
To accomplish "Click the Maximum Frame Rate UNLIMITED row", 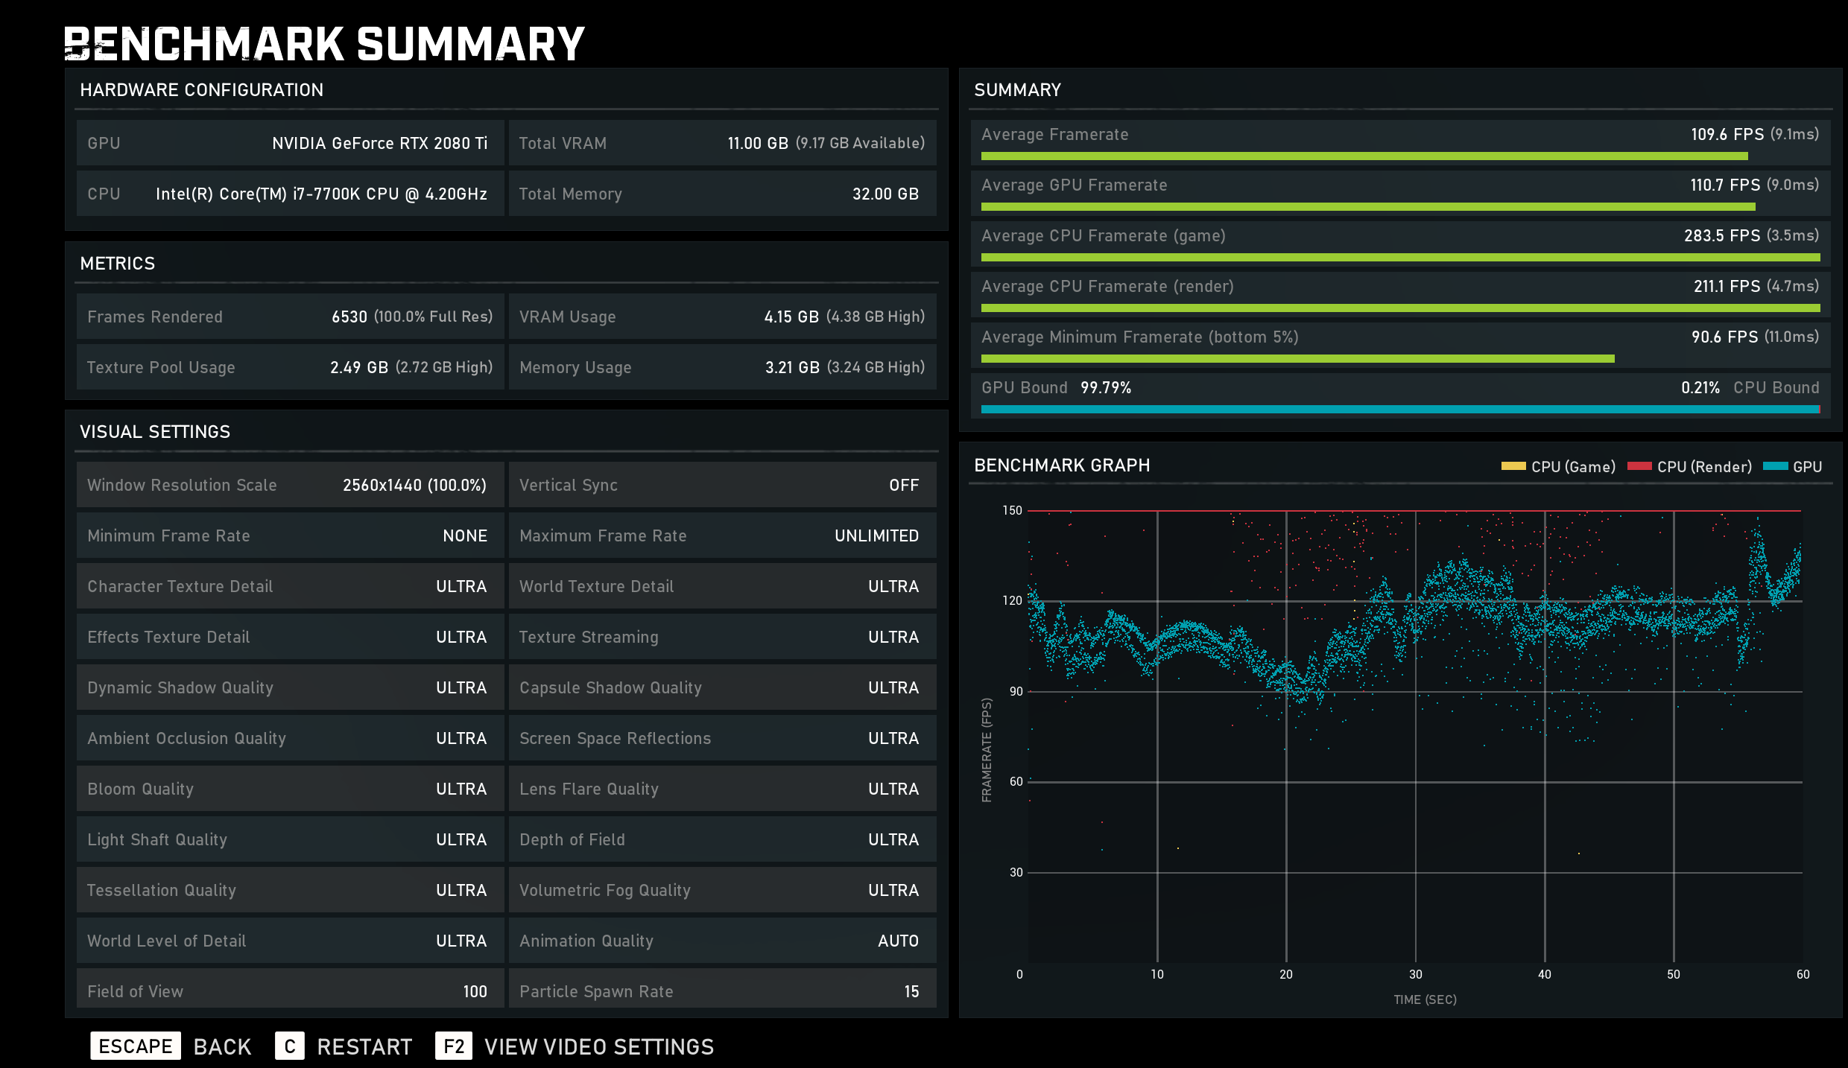I will click(721, 535).
